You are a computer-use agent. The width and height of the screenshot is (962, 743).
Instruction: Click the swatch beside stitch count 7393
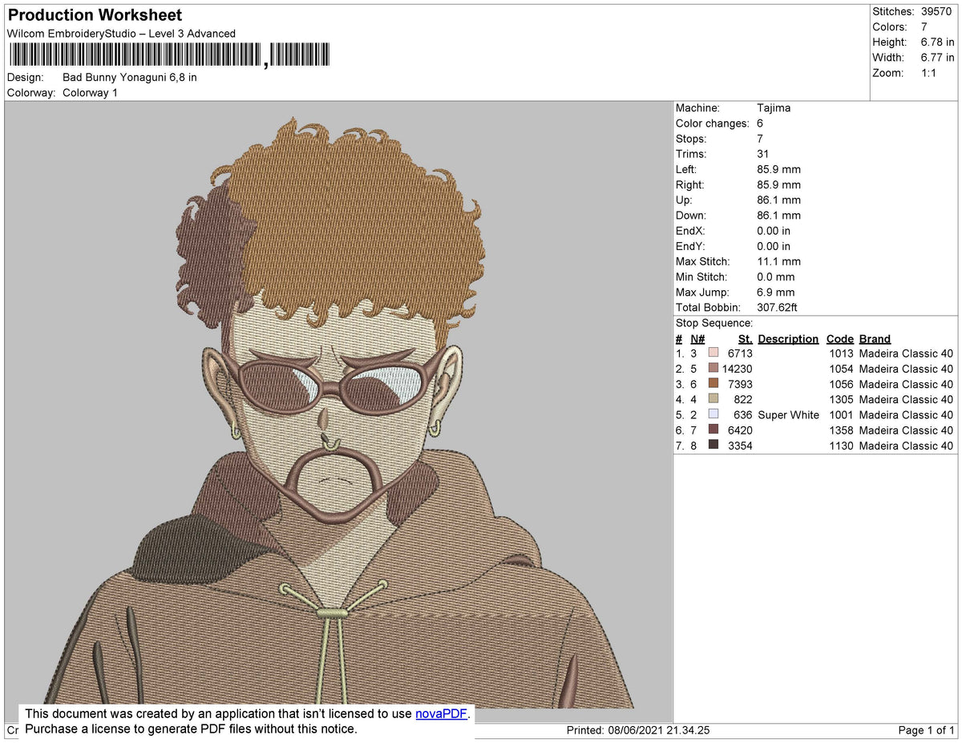[713, 384]
